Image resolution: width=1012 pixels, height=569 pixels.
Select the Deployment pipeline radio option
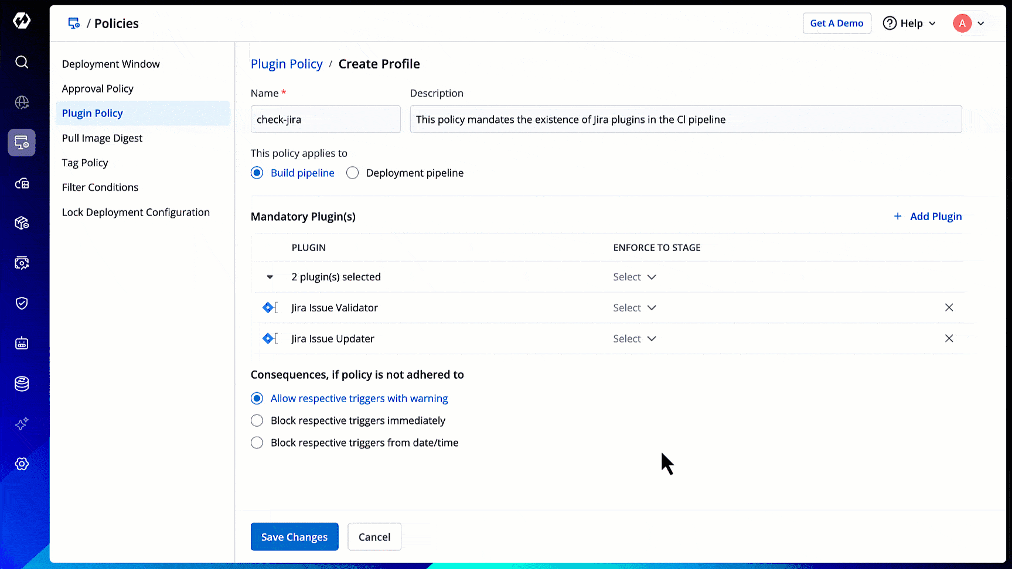[x=353, y=173]
